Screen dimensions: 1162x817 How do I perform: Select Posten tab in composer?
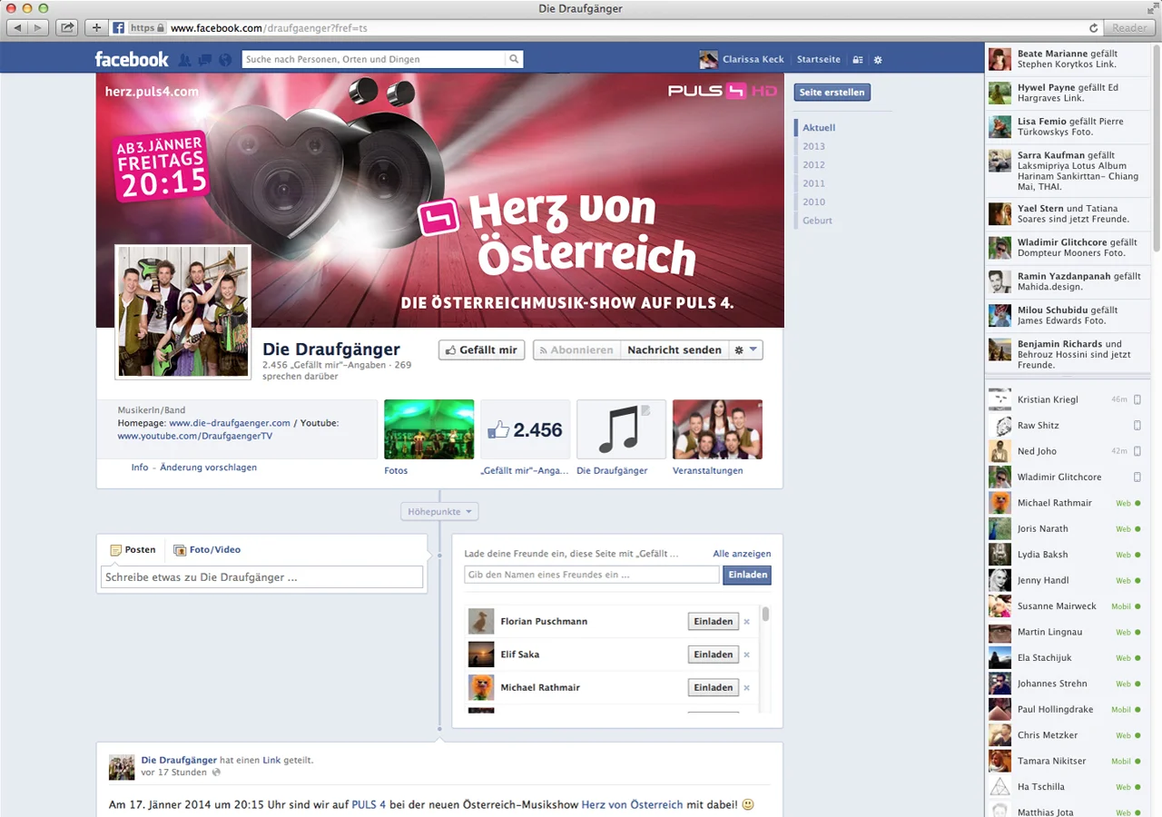(x=133, y=549)
